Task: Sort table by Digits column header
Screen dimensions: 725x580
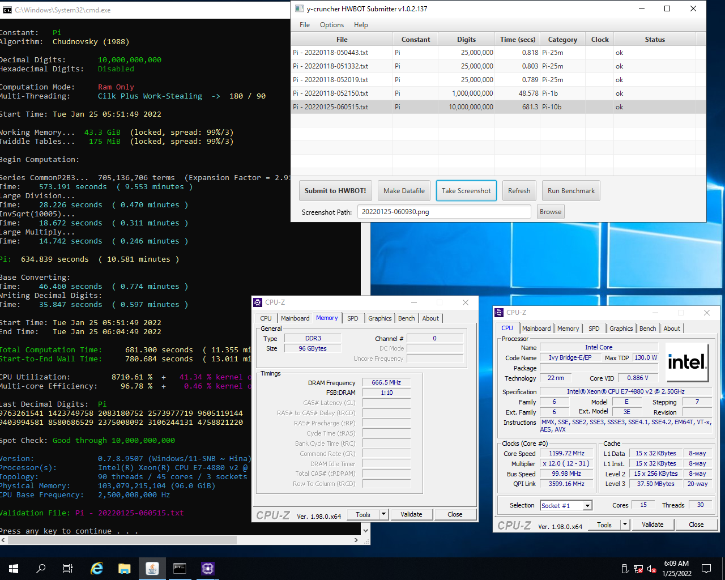Action: tap(467, 40)
